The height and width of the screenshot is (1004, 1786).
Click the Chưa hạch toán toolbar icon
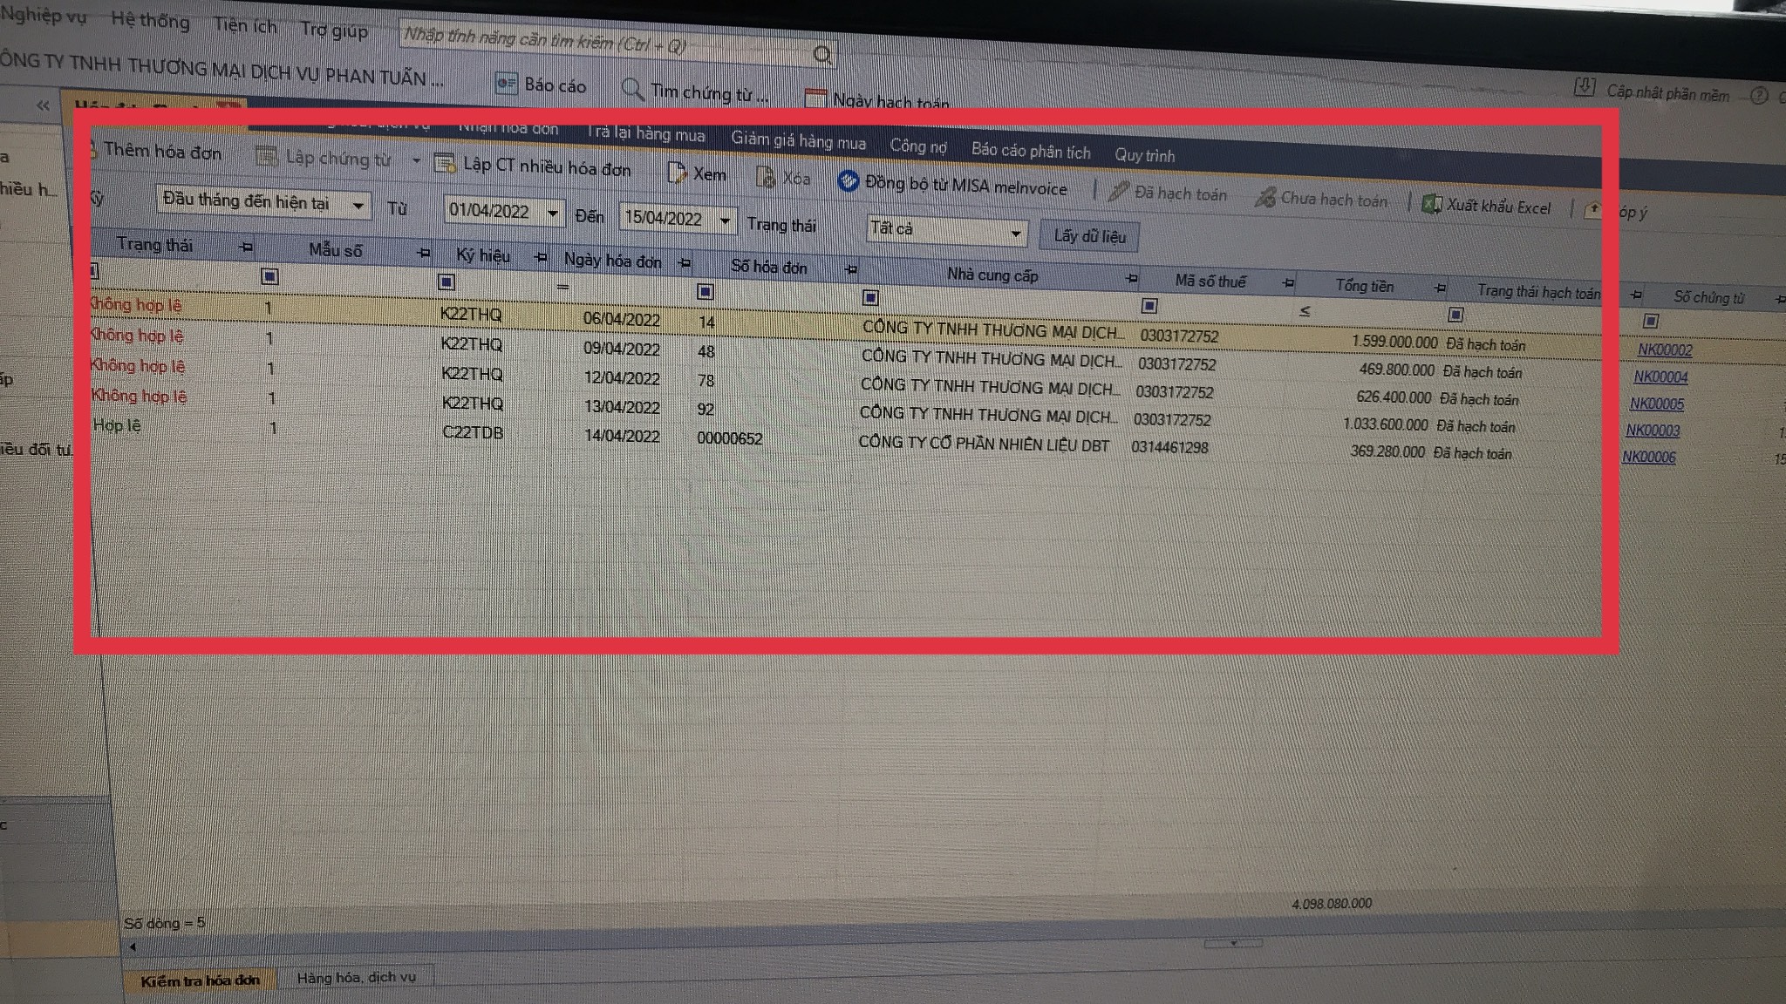[x=1265, y=198]
